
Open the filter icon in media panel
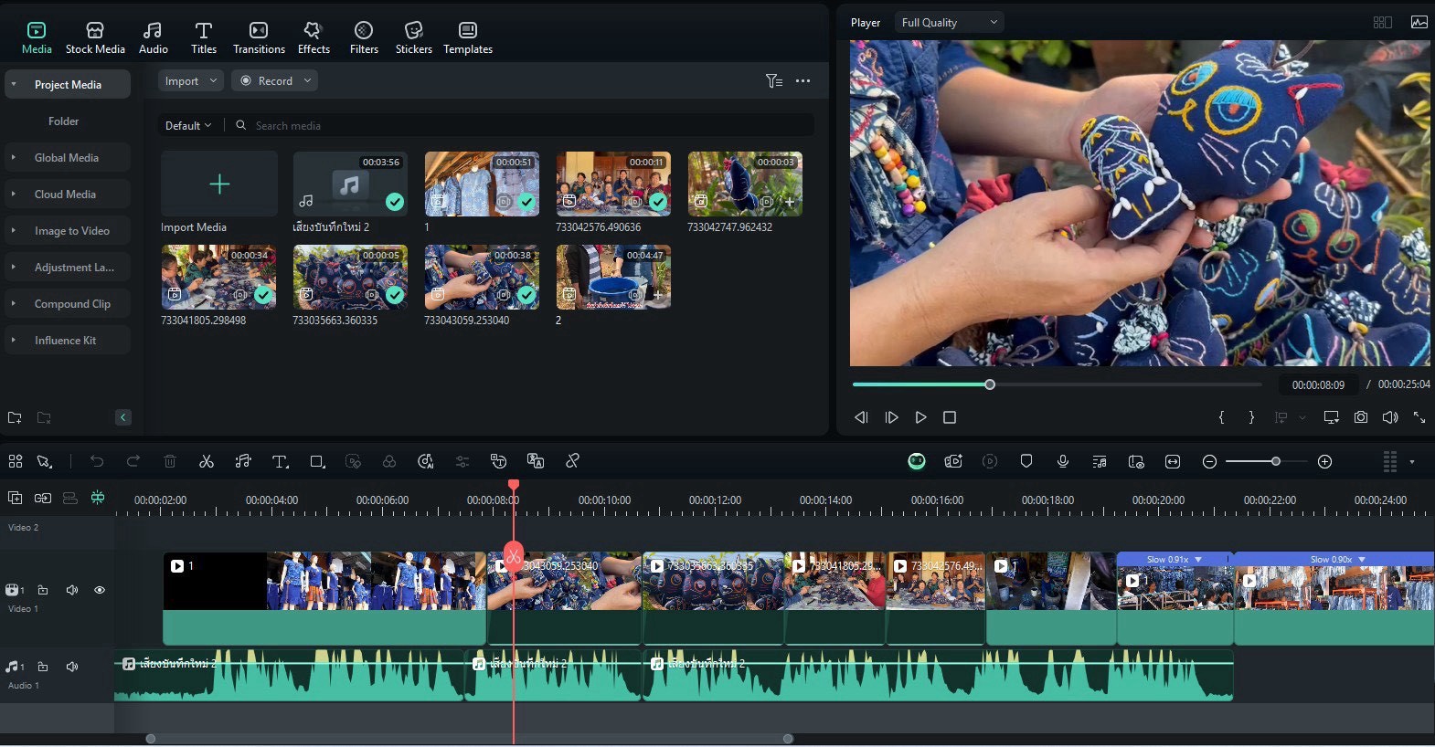[x=773, y=81]
